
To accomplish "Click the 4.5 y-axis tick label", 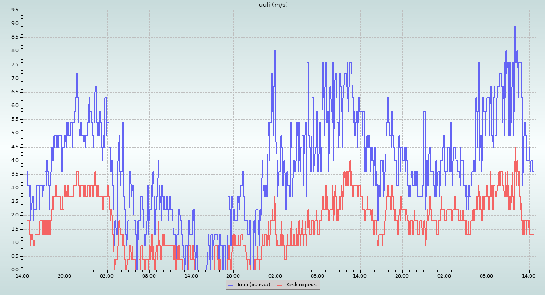I will click(15, 147).
